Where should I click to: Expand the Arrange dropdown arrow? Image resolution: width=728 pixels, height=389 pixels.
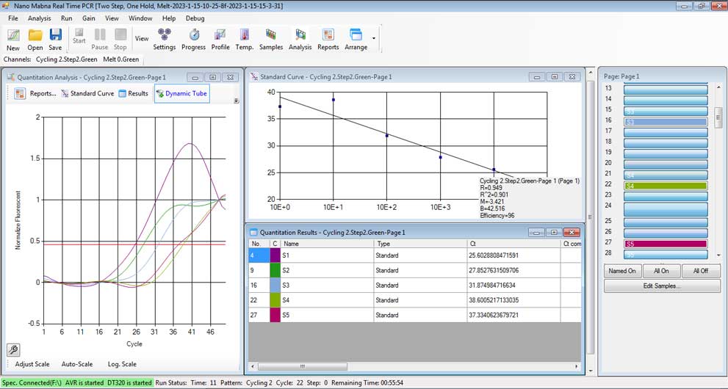[x=374, y=38]
